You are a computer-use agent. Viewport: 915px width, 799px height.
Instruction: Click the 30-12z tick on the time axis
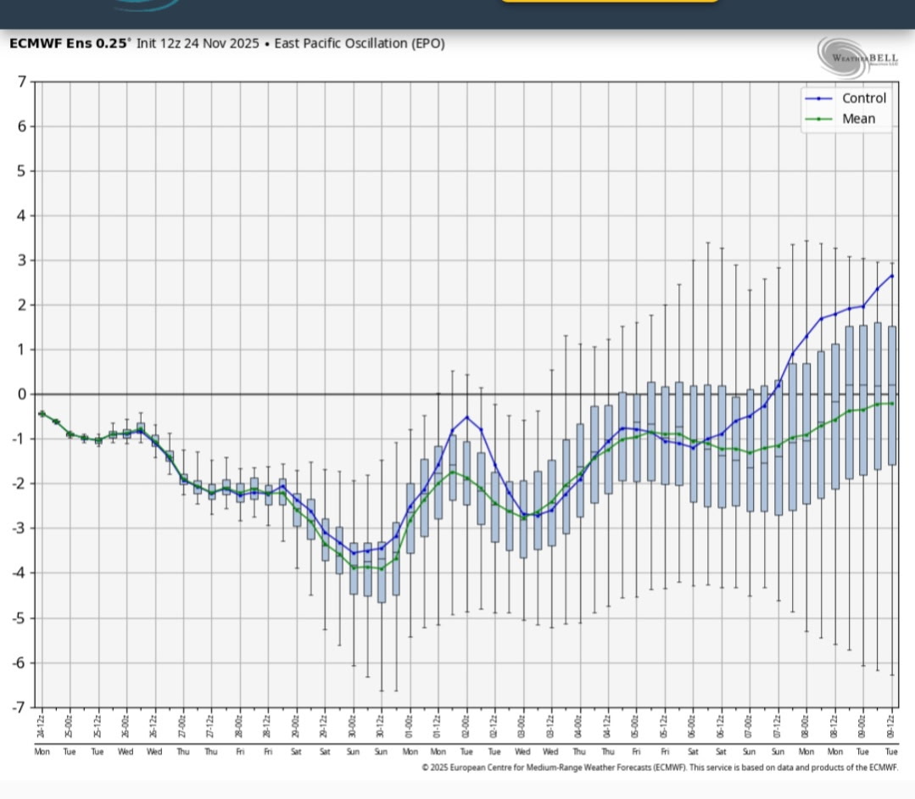(381, 726)
